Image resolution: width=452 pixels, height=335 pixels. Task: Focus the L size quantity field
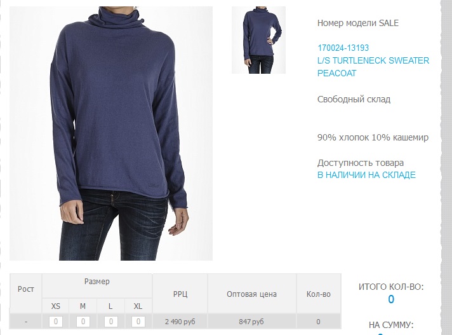pos(110,322)
